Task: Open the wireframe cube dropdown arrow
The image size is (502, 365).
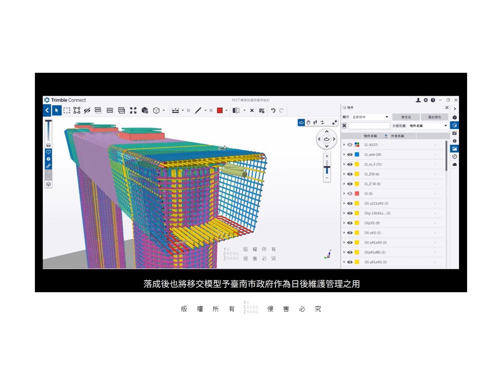Action: [x=163, y=110]
